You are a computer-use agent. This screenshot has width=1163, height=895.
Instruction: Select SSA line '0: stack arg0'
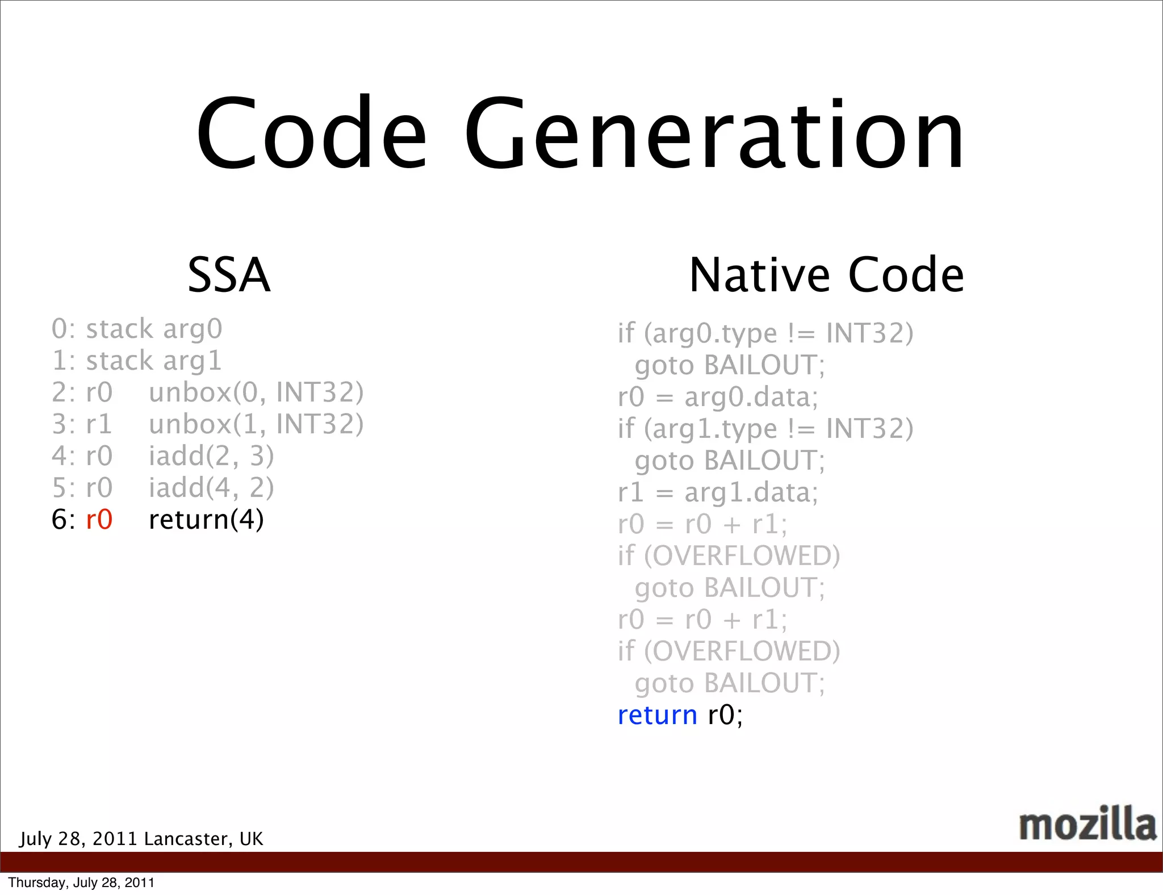[x=137, y=329]
